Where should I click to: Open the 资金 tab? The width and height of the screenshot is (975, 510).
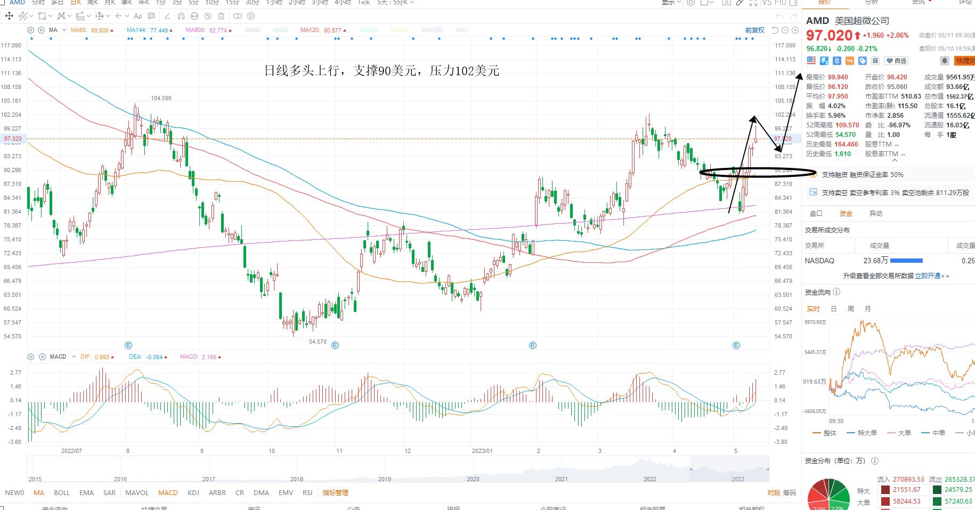[x=846, y=213]
